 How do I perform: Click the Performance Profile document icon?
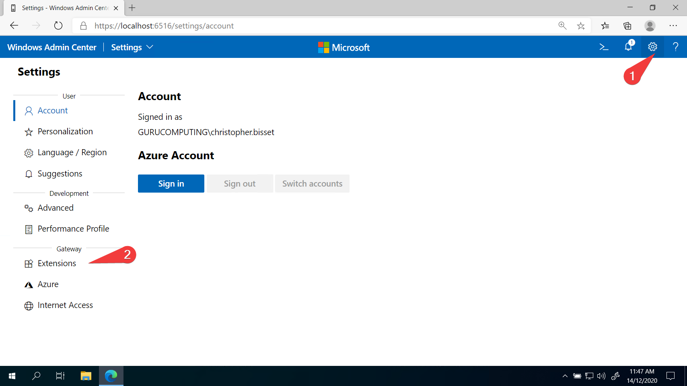point(29,229)
